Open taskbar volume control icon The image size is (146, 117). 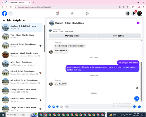tap(127, 115)
